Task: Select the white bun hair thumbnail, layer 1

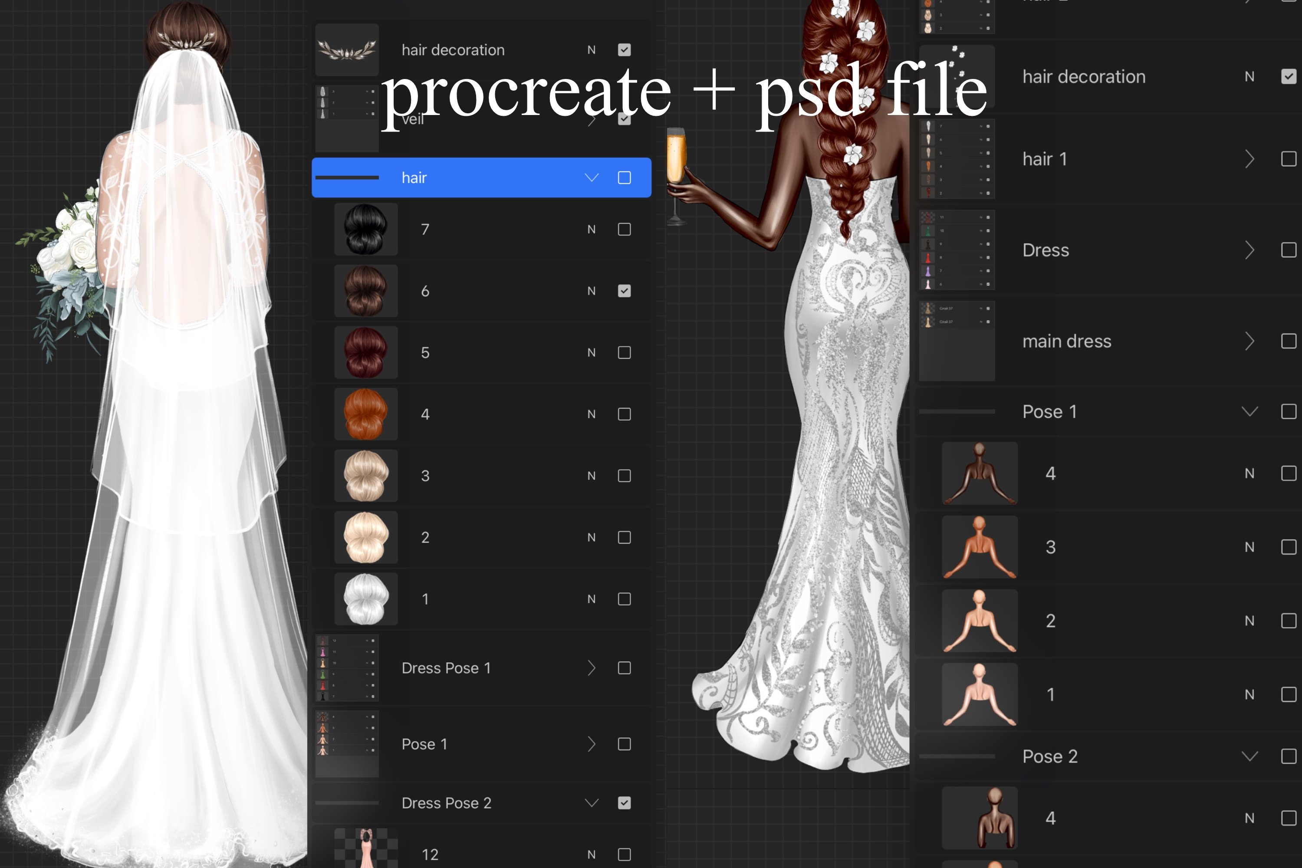Action: pos(365,599)
